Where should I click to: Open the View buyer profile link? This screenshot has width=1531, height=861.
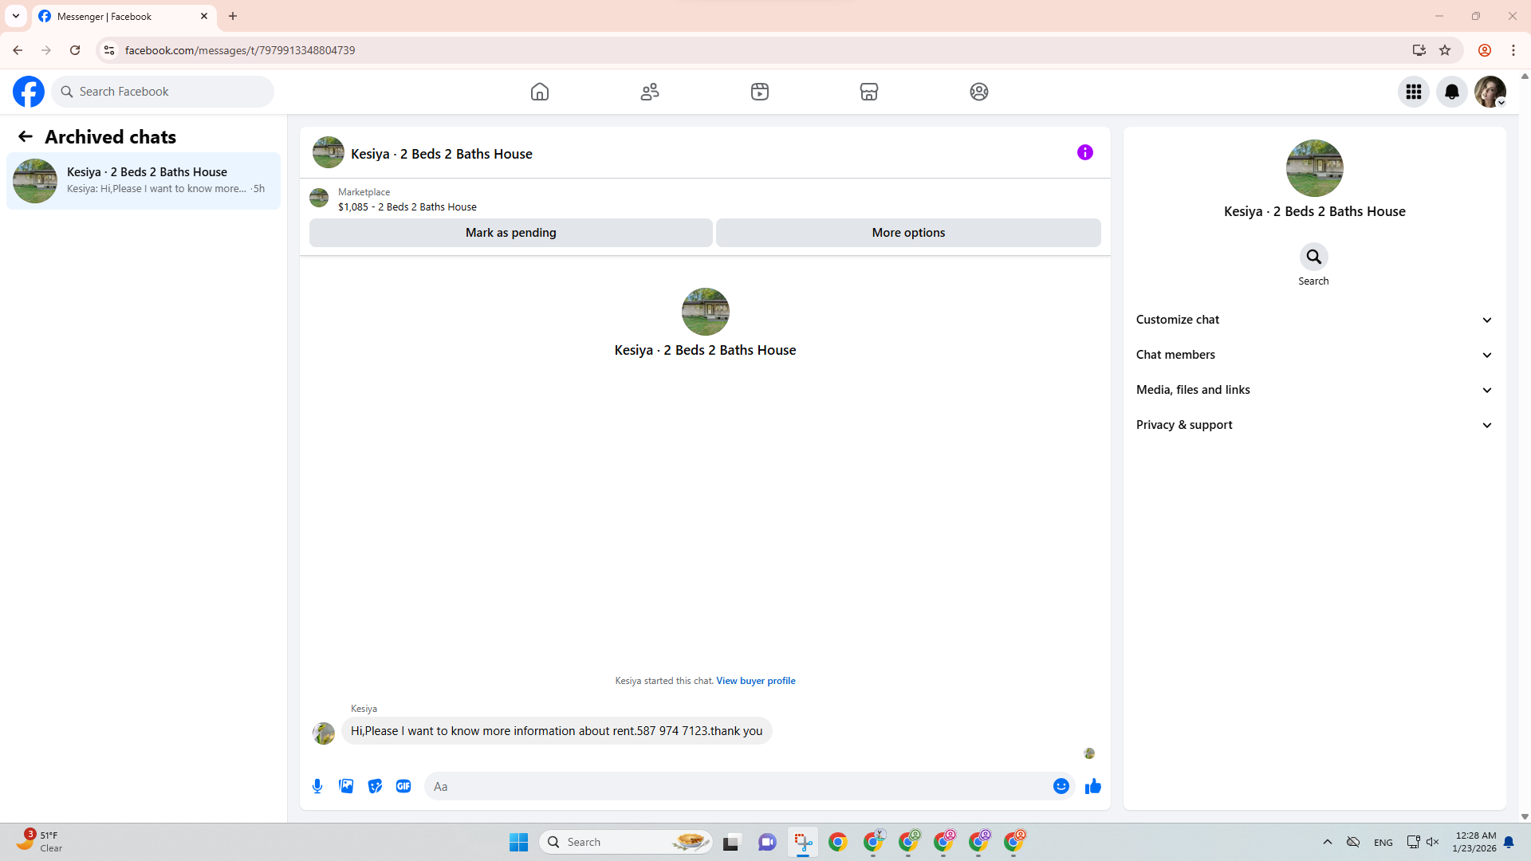pyautogui.click(x=755, y=681)
